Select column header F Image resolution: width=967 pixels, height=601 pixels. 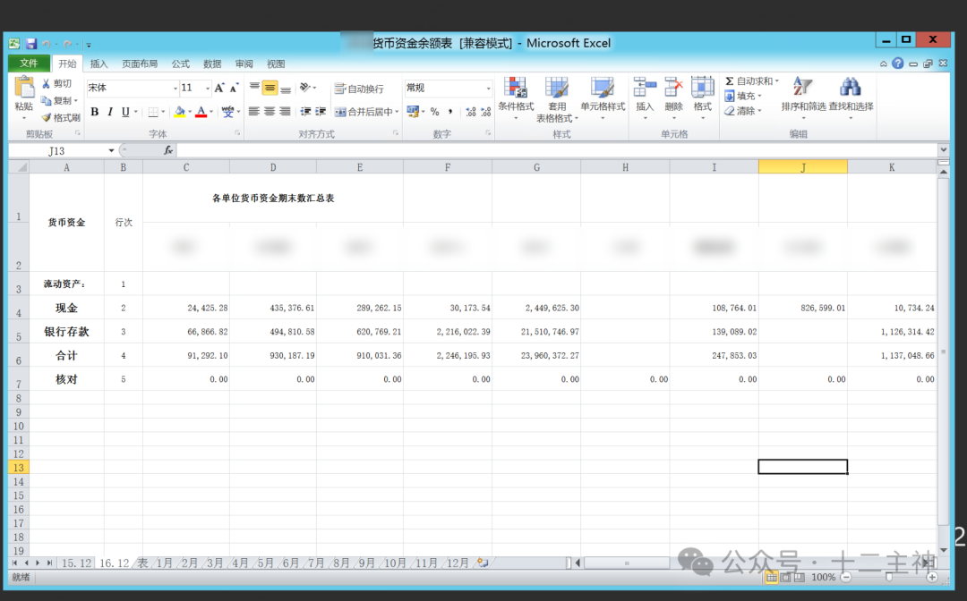(447, 167)
